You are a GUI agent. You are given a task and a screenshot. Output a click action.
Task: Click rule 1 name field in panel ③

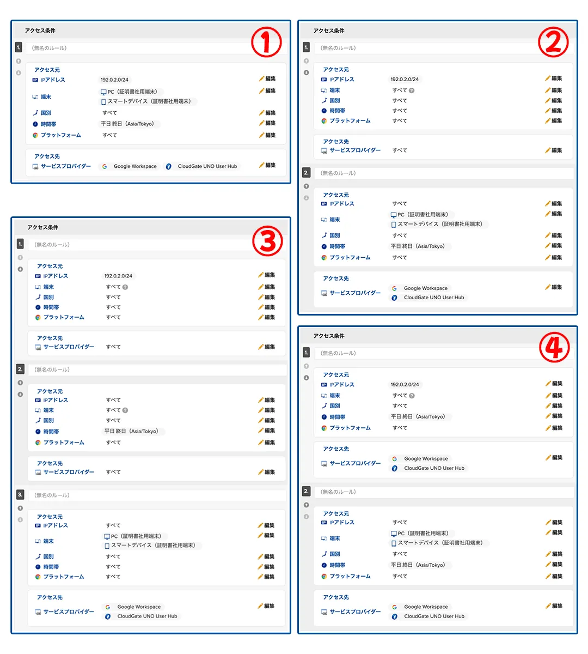(x=157, y=245)
